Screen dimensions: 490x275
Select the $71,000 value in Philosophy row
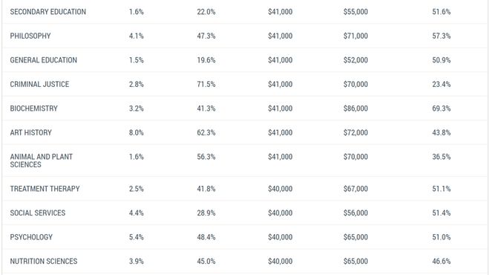point(356,36)
